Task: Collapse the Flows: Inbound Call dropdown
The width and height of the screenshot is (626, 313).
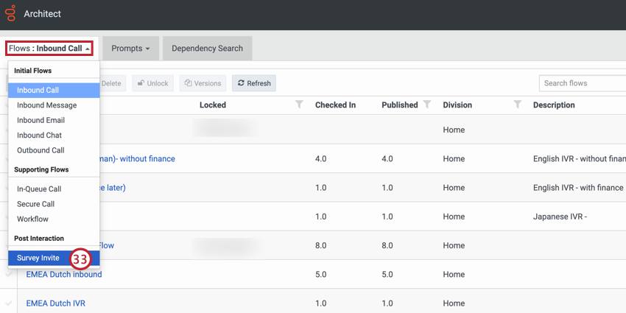Action: (50, 49)
